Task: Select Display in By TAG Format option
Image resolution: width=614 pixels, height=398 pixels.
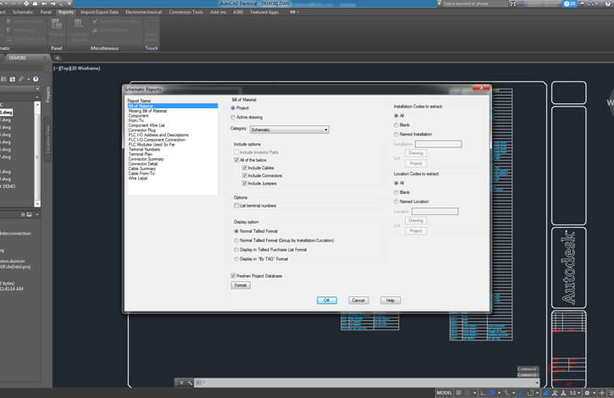Action: pyautogui.click(x=236, y=259)
